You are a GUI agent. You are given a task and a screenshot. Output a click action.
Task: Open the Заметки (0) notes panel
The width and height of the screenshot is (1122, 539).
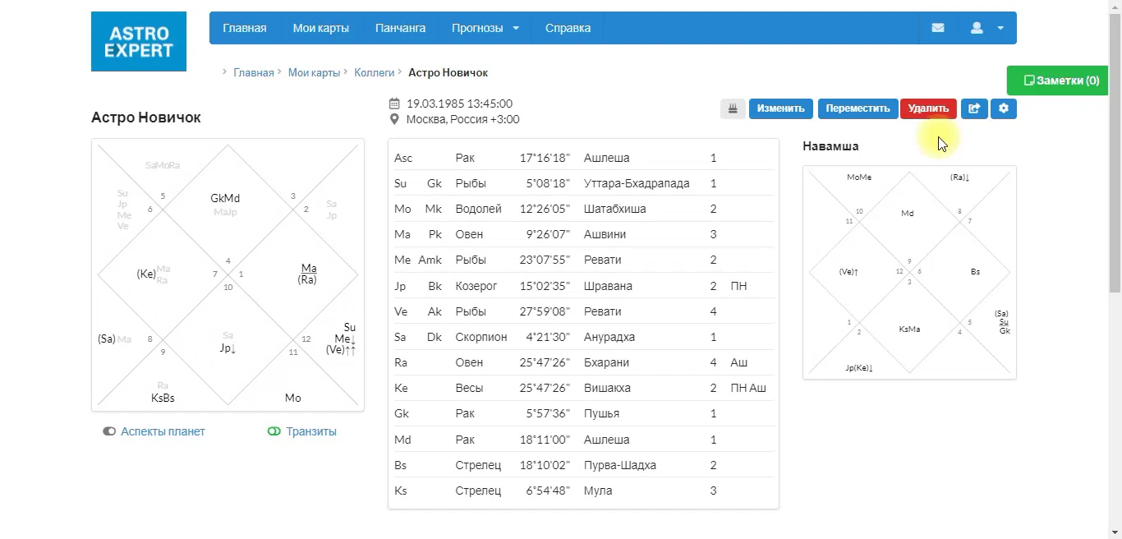coord(1061,81)
